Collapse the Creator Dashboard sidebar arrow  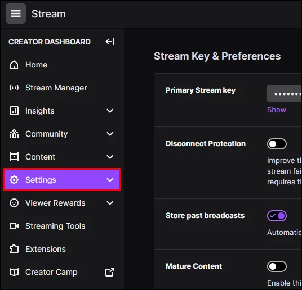[x=110, y=42]
